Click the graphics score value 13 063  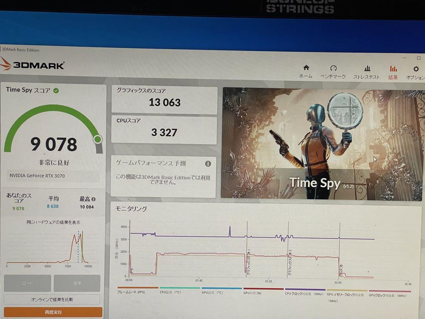click(x=164, y=102)
